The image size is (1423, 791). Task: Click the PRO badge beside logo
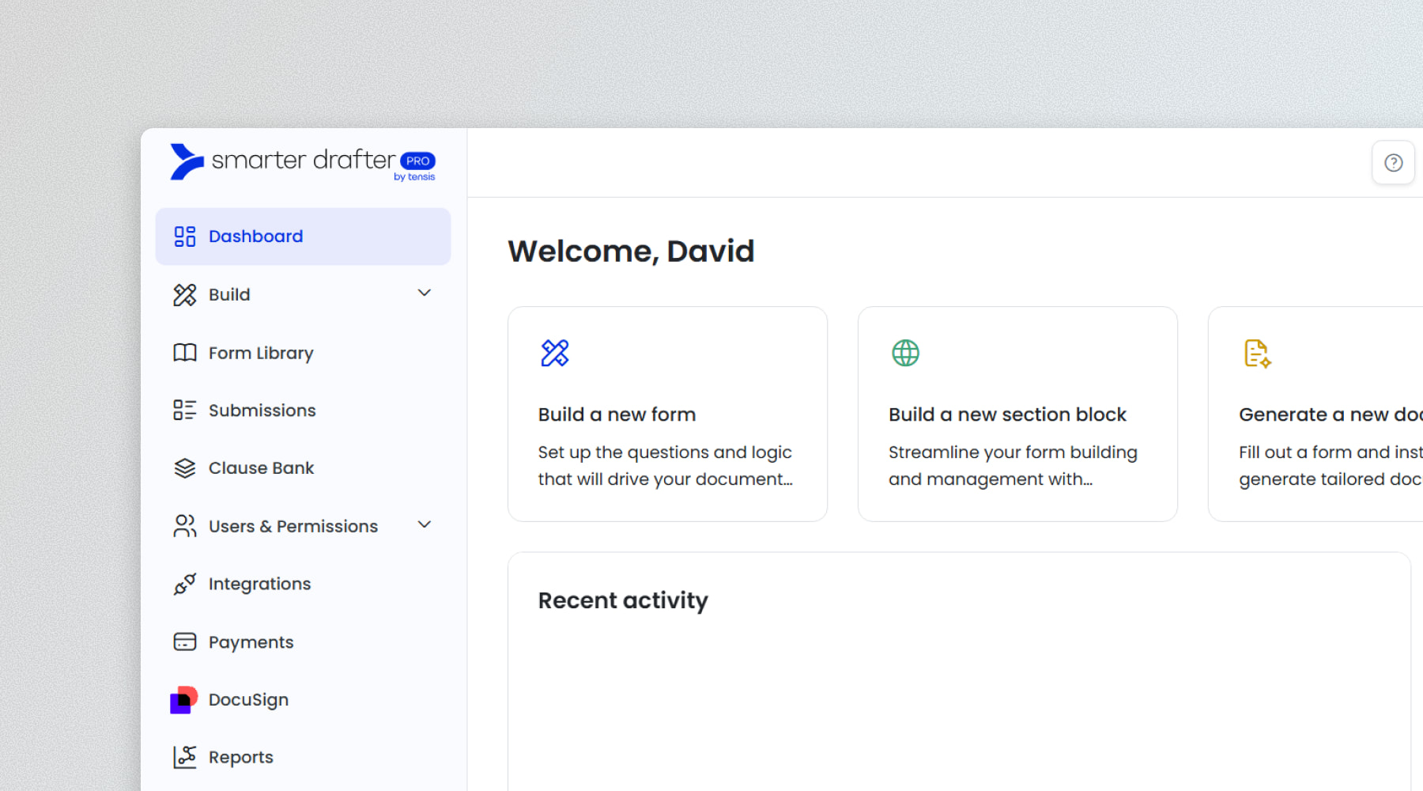pyautogui.click(x=417, y=161)
